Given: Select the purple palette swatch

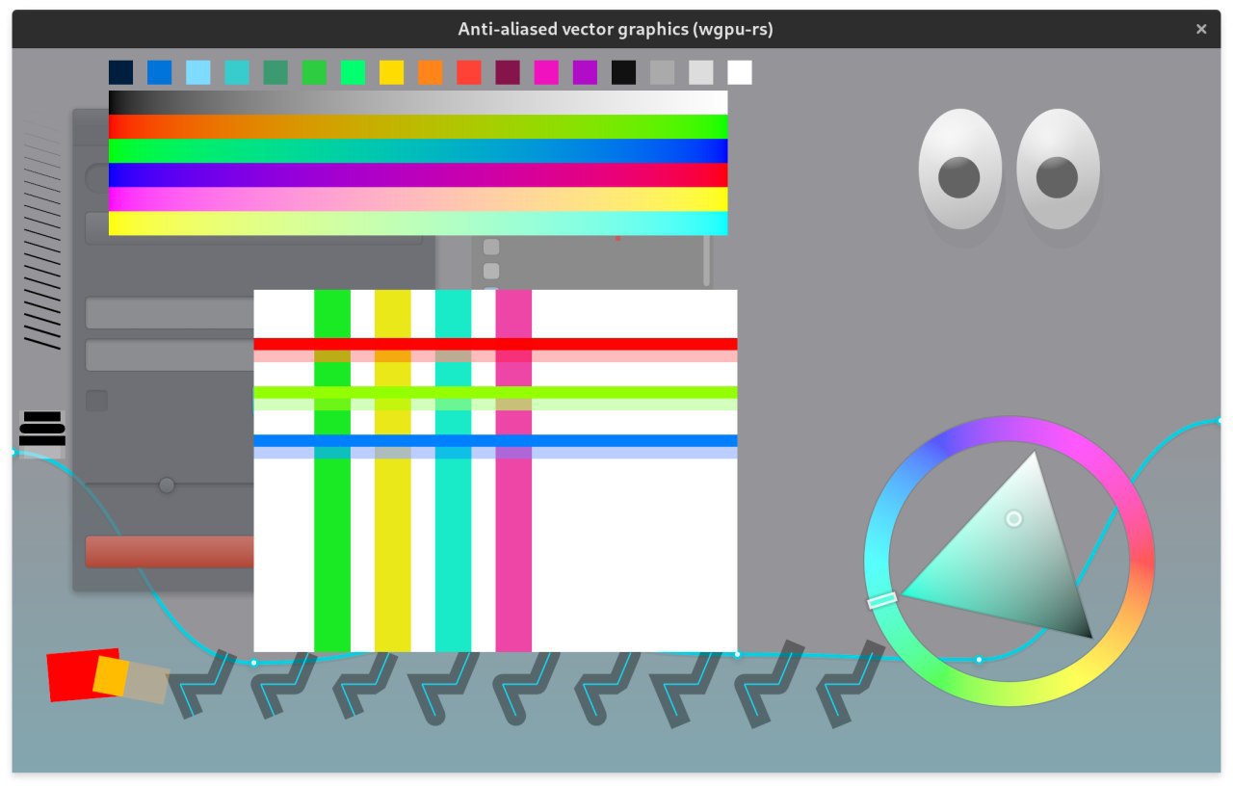Looking at the screenshot, I should pos(585,72).
